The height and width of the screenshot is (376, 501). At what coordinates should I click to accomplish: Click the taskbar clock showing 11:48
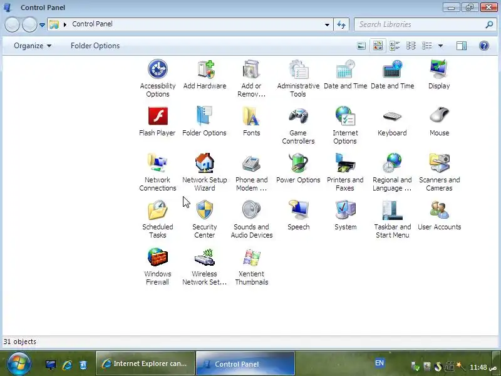483,367
